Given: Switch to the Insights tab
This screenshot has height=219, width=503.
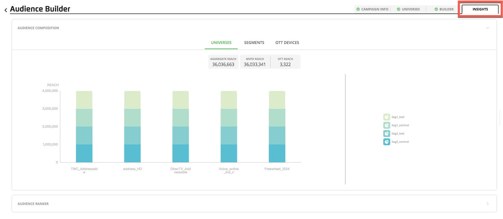Looking at the screenshot, I should tap(480, 9).
